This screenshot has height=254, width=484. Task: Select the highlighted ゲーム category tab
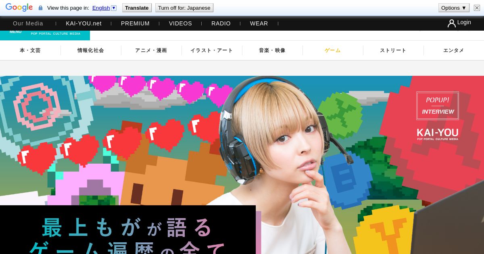pos(333,50)
